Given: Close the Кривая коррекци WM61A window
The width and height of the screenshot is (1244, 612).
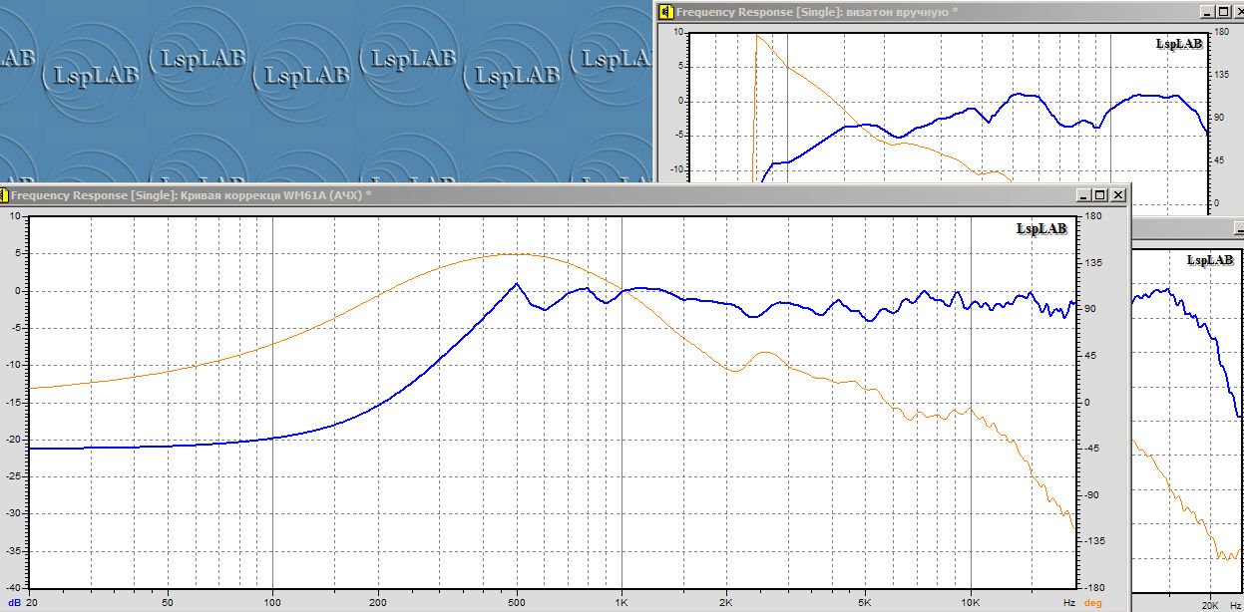Looking at the screenshot, I should click(1118, 195).
